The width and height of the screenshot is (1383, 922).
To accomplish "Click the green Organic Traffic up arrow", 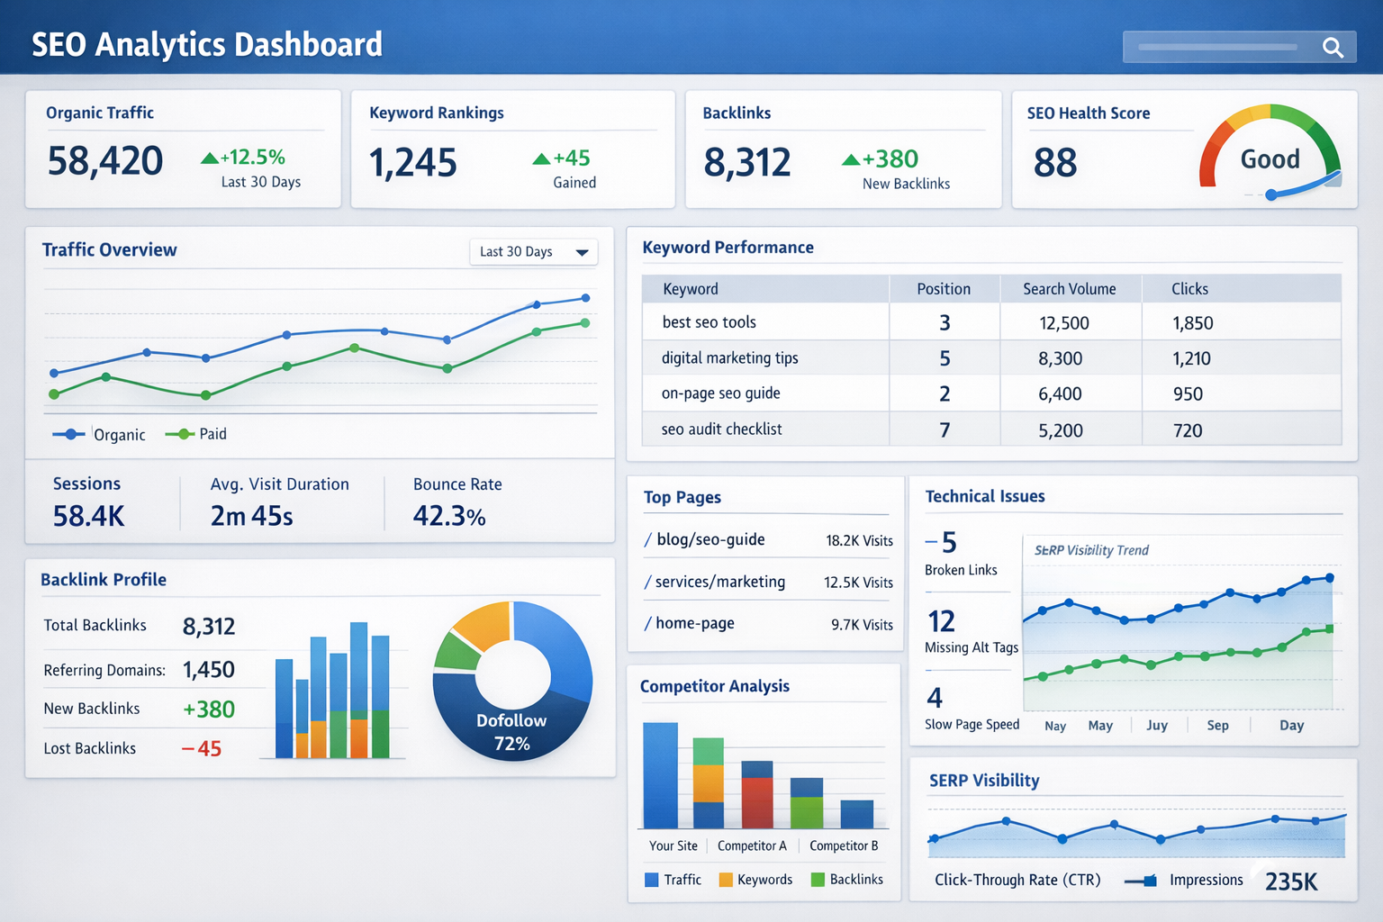I will pyautogui.click(x=210, y=158).
